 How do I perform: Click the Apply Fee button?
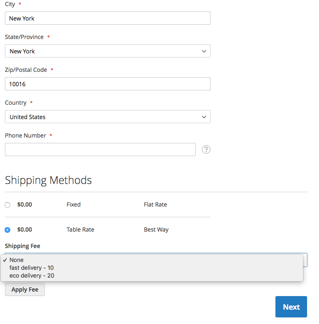pos(25,290)
